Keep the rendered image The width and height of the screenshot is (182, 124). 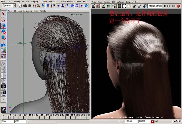134,6
